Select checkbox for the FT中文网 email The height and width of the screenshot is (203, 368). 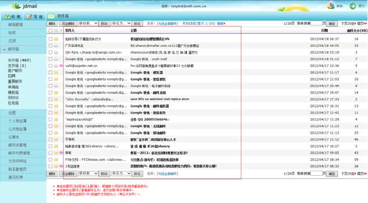pos(50,159)
